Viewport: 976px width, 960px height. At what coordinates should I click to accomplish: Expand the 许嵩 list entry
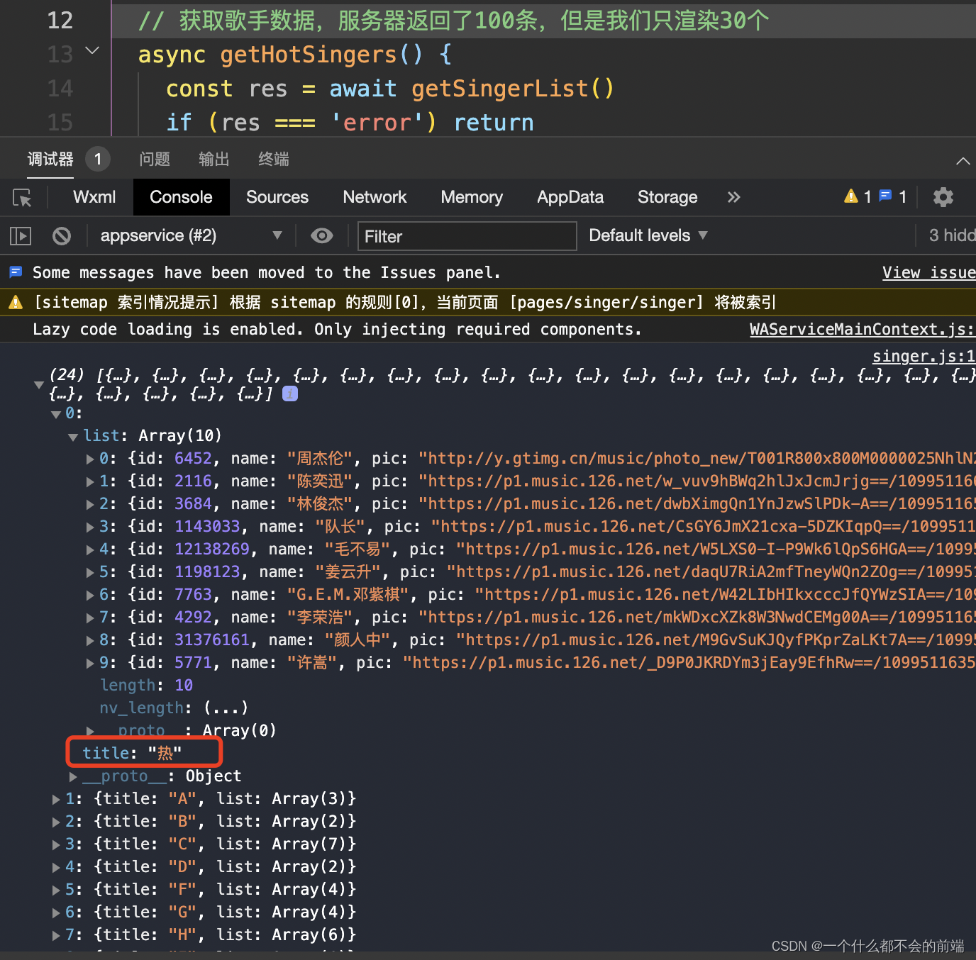tap(90, 664)
